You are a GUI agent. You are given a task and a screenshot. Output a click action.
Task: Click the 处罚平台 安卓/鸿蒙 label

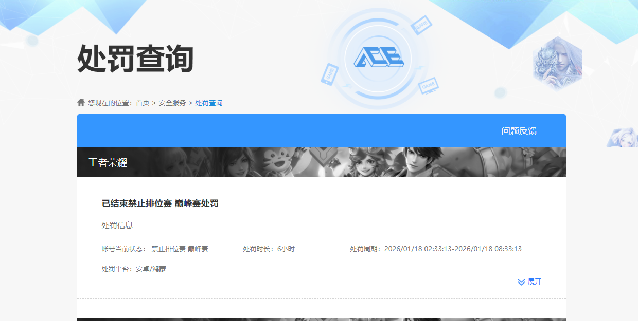(135, 268)
